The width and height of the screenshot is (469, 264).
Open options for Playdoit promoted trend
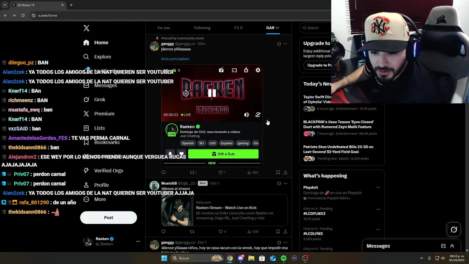(x=378, y=187)
